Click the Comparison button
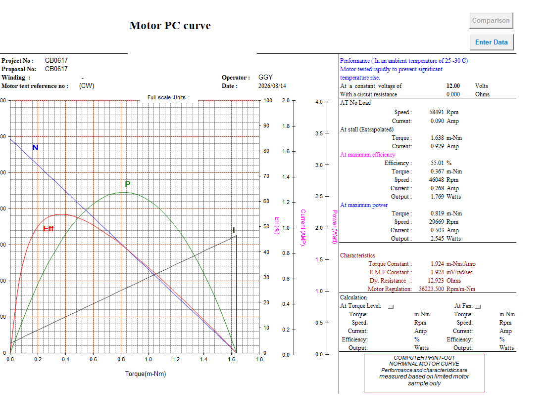This screenshot has width=548, height=419. pyautogui.click(x=491, y=21)
